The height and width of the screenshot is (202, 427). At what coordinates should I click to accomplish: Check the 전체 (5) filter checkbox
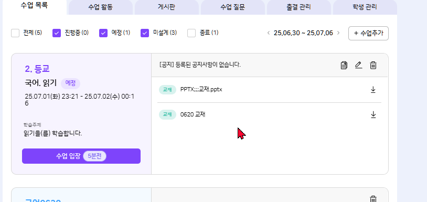click(15, 33)
